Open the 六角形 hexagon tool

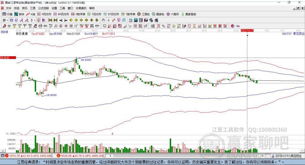[173, 14]
